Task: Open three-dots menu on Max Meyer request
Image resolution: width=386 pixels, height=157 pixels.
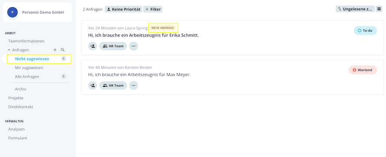Action: coord(134,85)
